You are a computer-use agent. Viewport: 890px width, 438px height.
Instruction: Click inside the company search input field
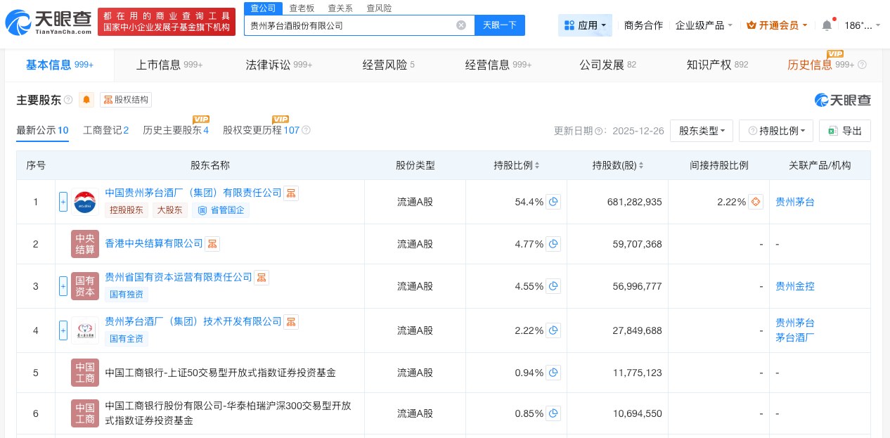pos(352,25)
